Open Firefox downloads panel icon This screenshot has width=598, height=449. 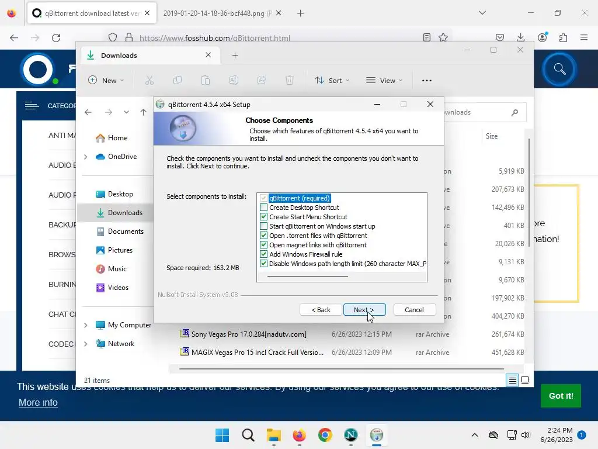[520, 37]
